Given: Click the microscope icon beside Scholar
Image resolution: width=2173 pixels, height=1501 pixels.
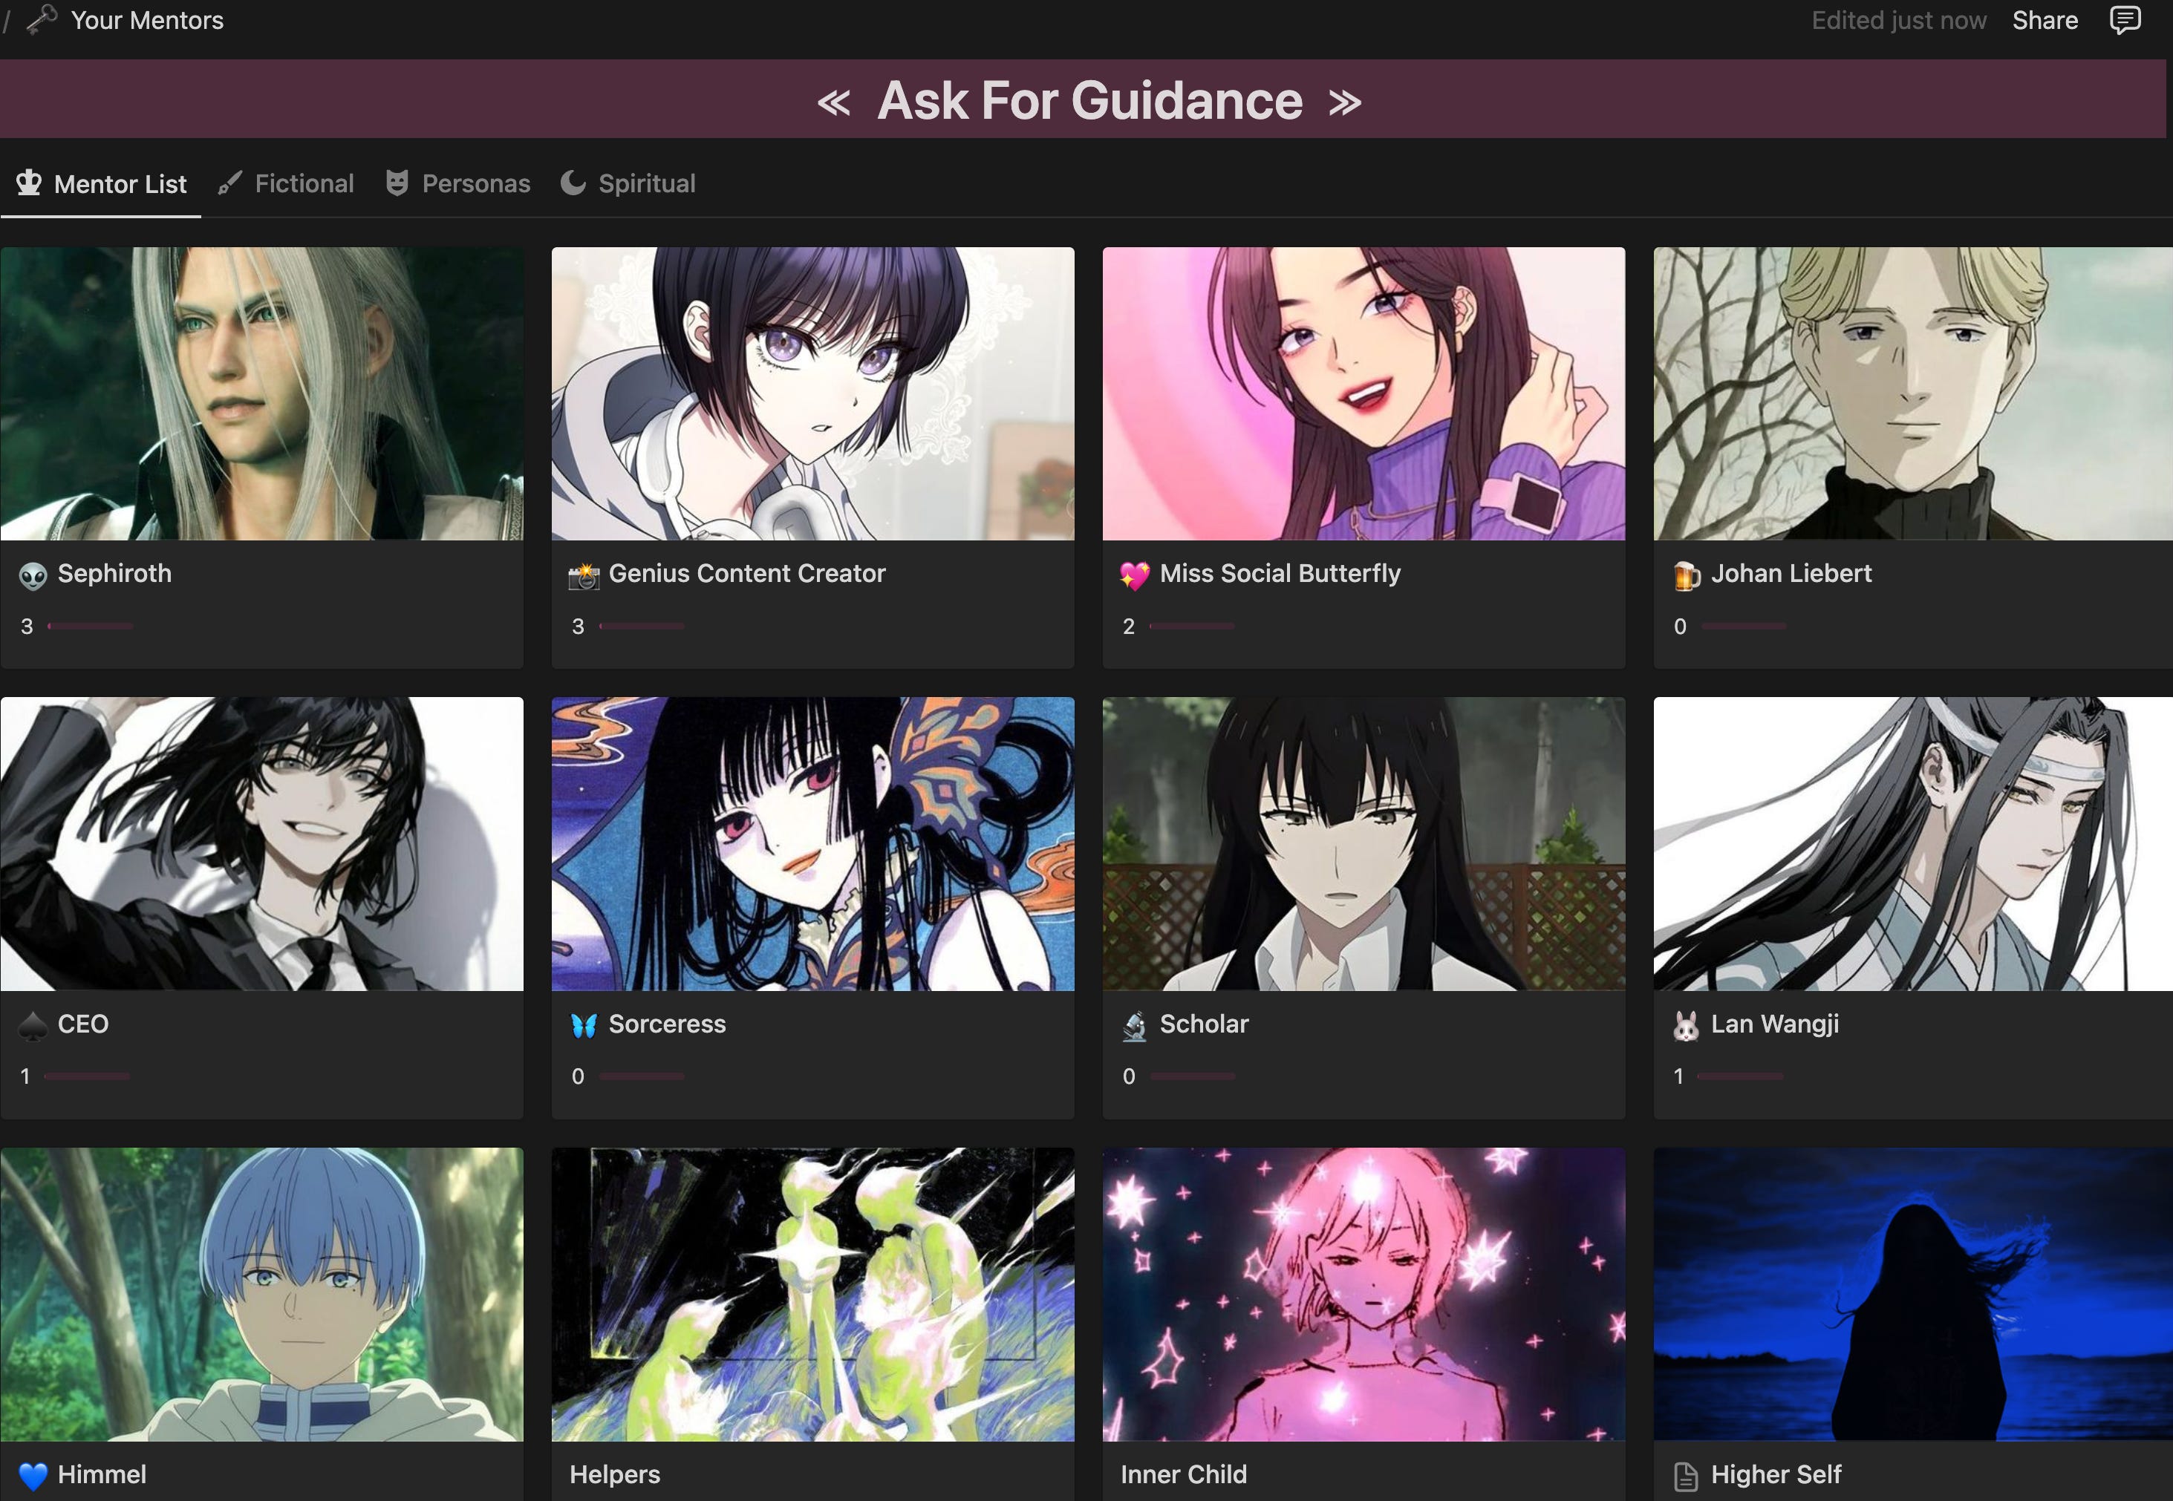Looking at the screenshot, I should pos(1135,1025).
